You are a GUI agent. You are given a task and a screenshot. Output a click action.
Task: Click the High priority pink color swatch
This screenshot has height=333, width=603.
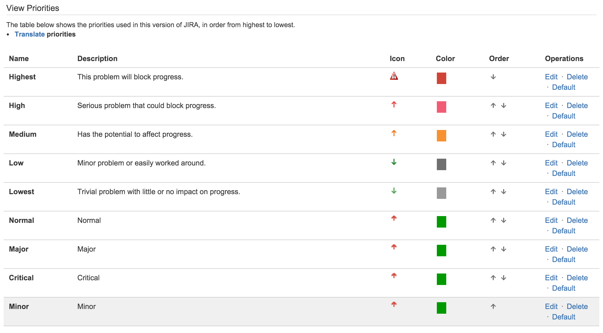(x=441, y=107)
